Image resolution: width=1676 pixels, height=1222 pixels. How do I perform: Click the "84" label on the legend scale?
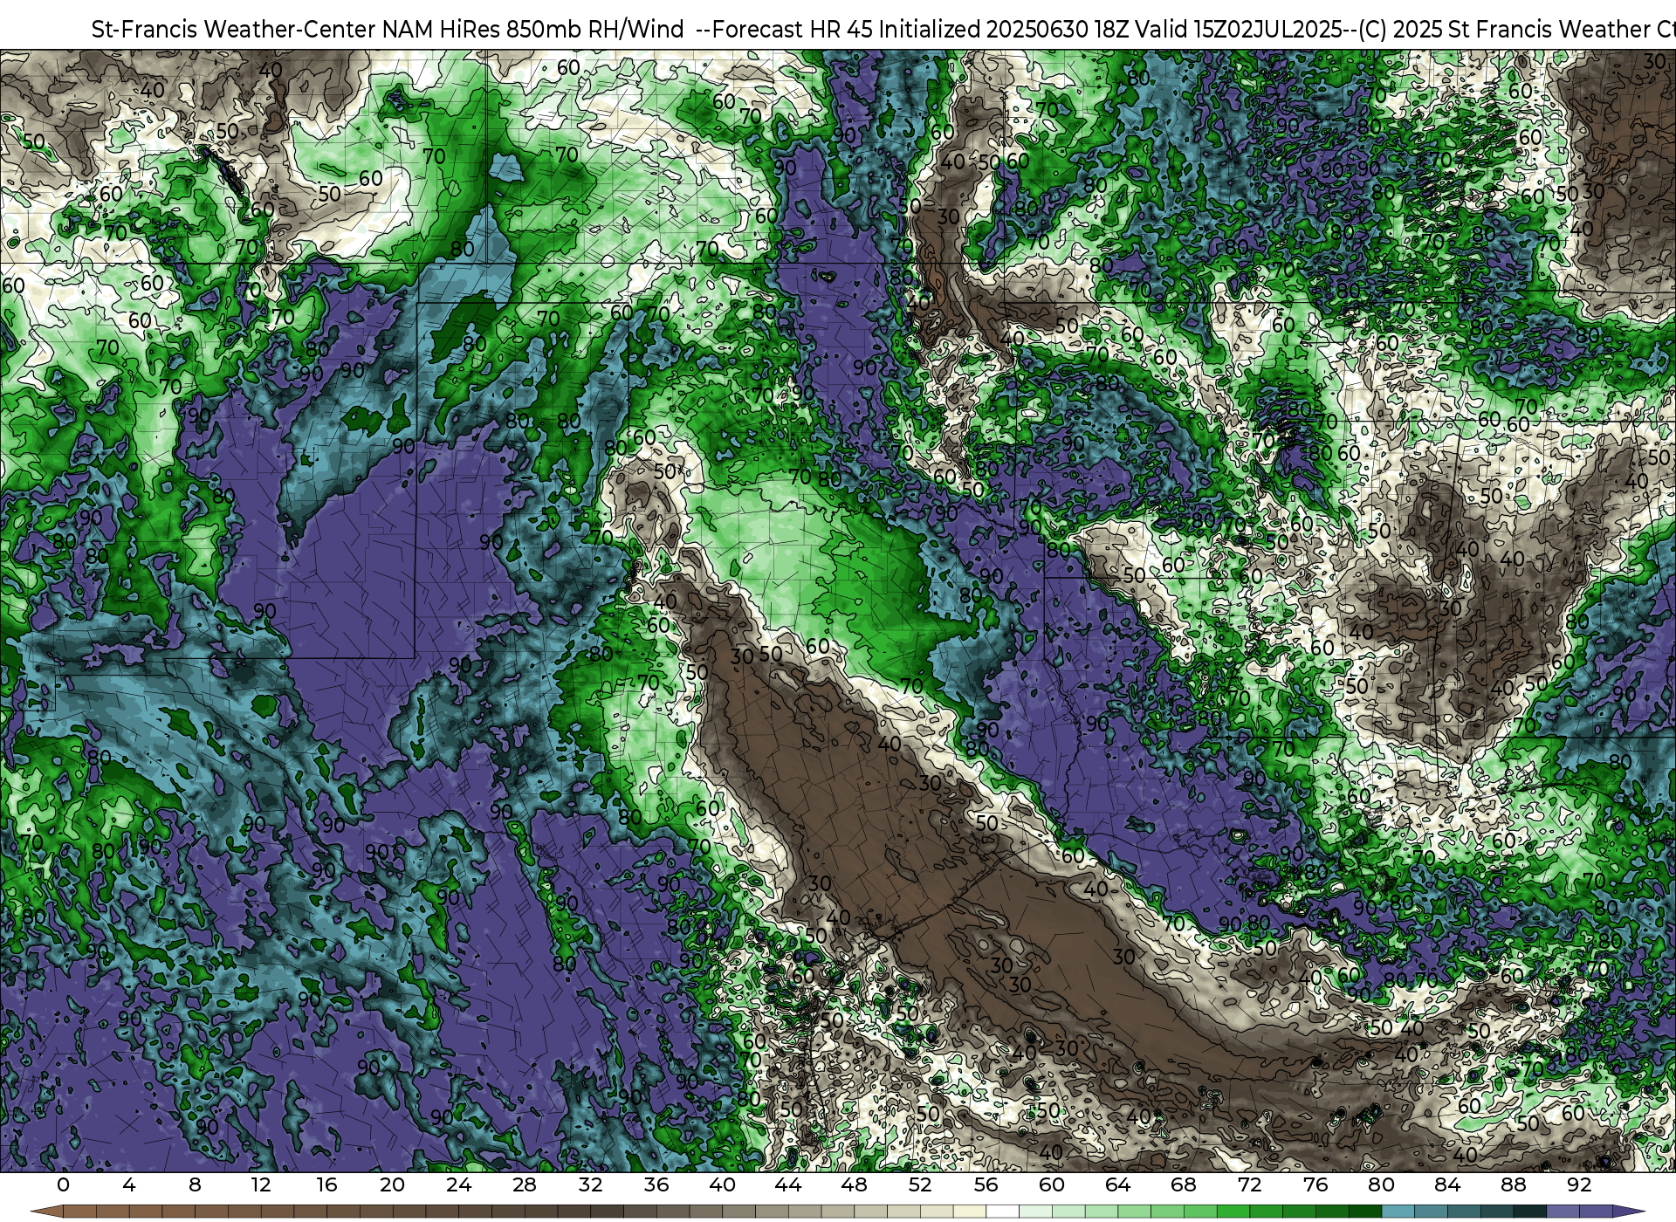point(1446,1185)
